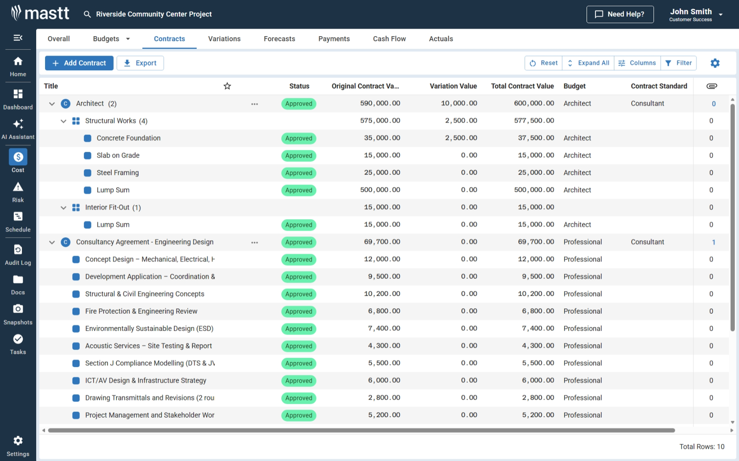Open the Filter options
739x461 pixels.
pyautogui.click(x=678, y=63)
